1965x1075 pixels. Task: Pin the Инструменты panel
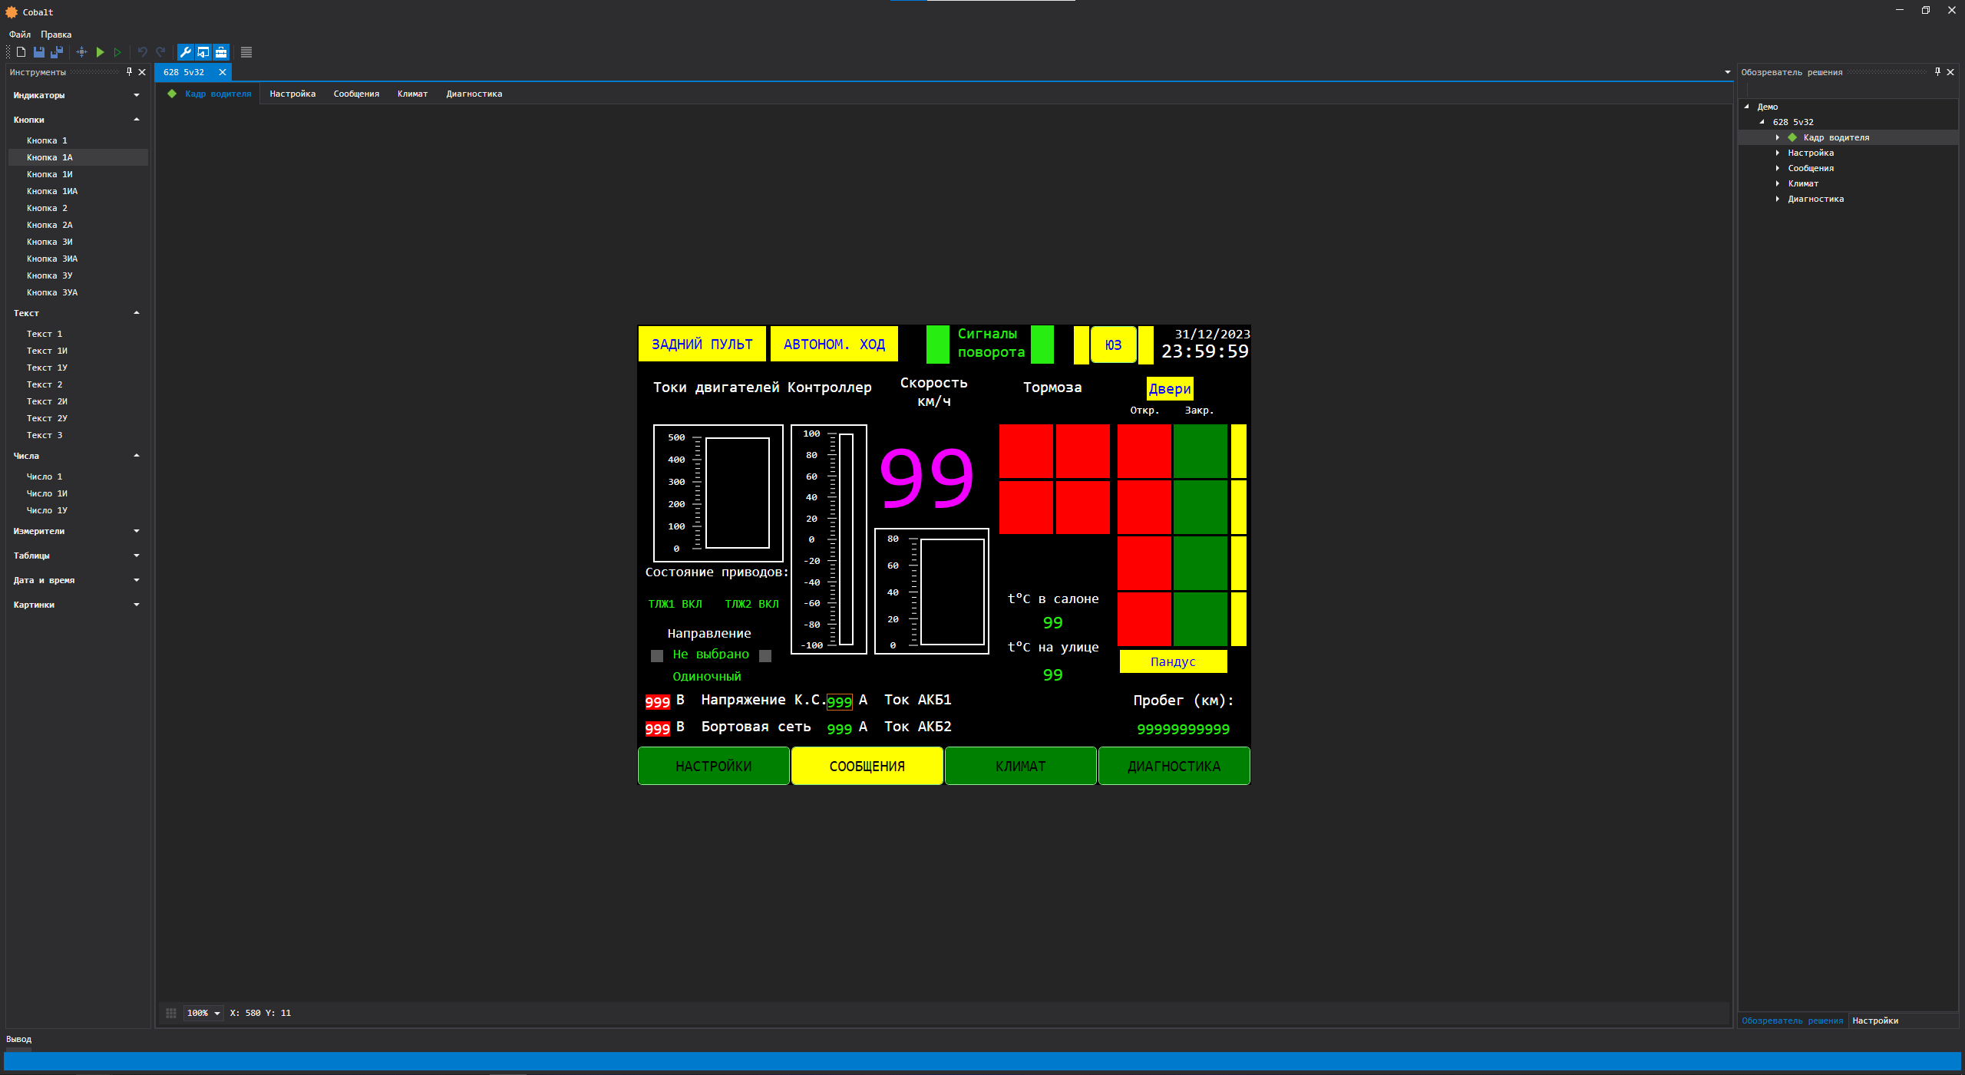(x=129, y=72)
